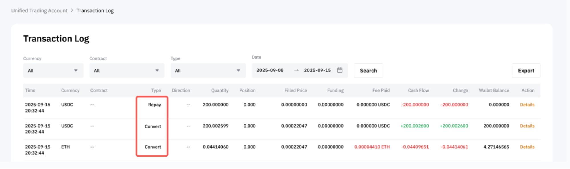
Task: Go to Unified Trading Account breadcrumb
Action: (x=39, y=11)
